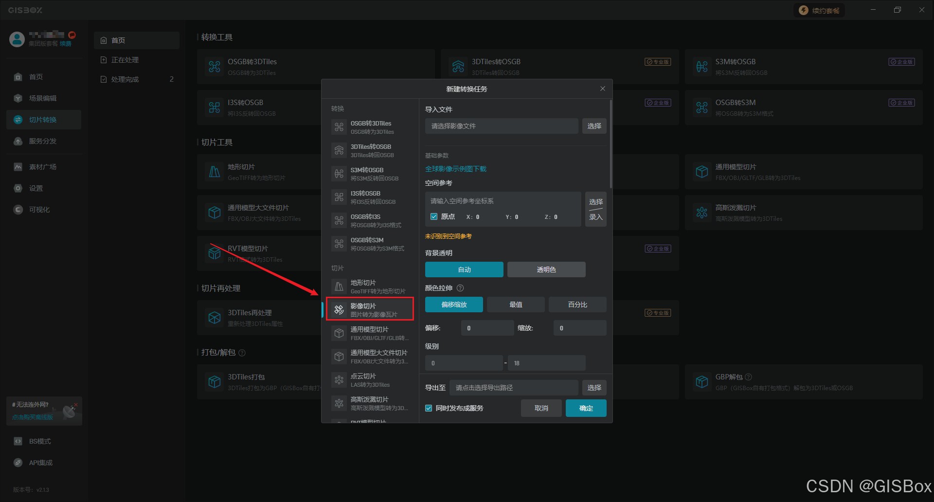The image size is (934, 502).
Task: Click 续约套餐 renew button
Action: pyautogui.click(x=819, y=10)
